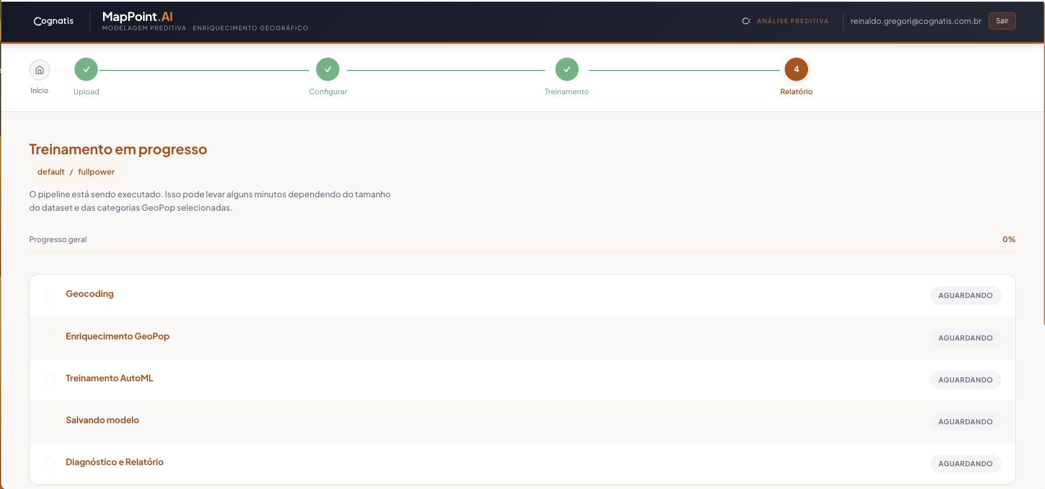
Task: Click the AGUARDANDO badge for Treinamento AutoML
Action: click(x=965, y=380)
